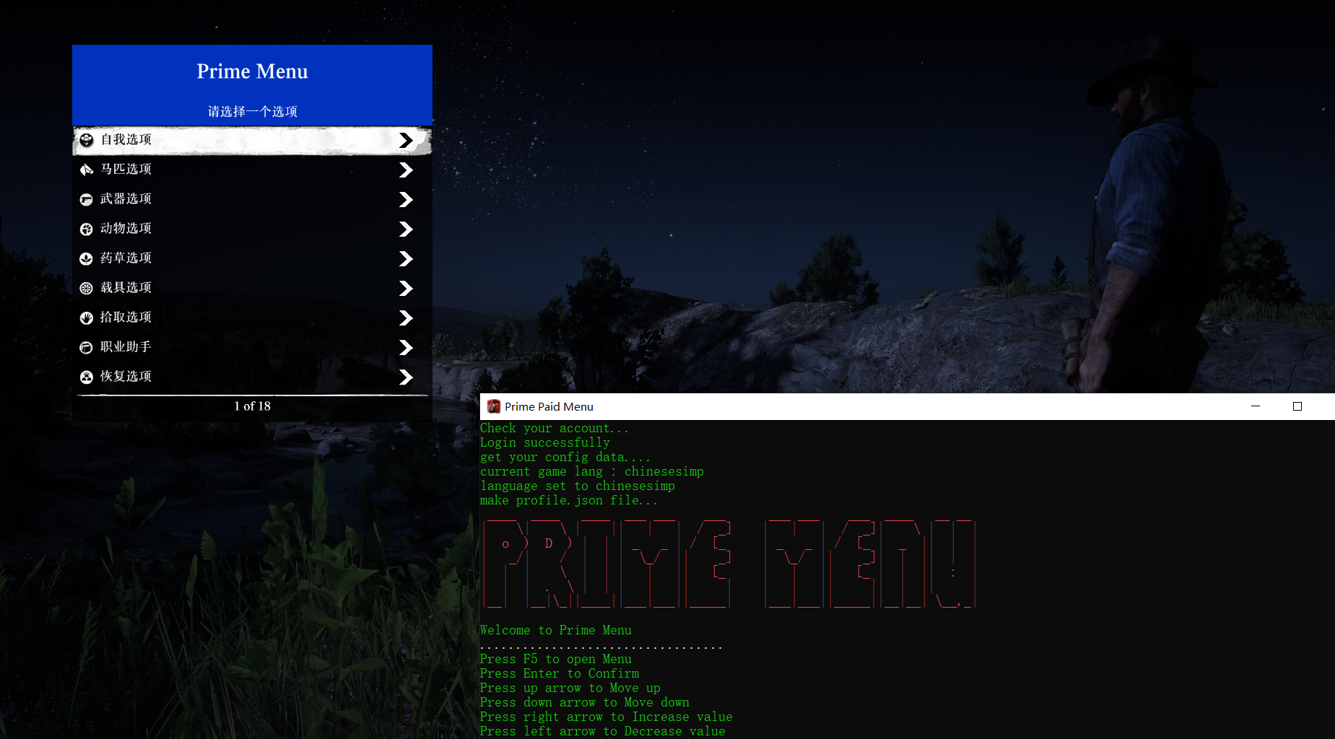Choose the 职业助手 menu entry
This screenshot has width=1335, height=739.
pos(252,347)
